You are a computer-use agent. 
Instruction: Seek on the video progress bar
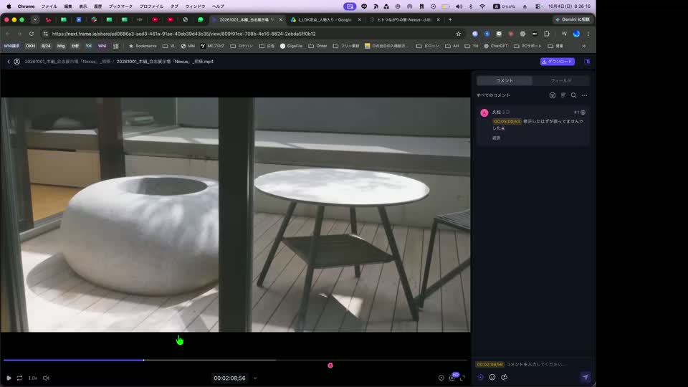235,360
